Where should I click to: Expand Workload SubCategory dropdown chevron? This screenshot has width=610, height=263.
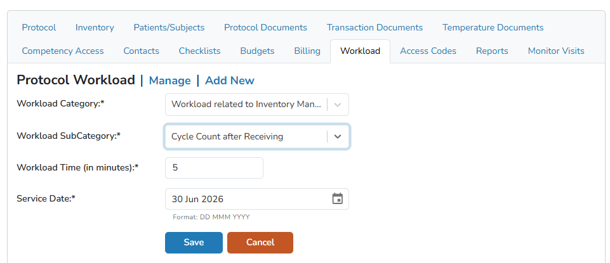point(338,136)
